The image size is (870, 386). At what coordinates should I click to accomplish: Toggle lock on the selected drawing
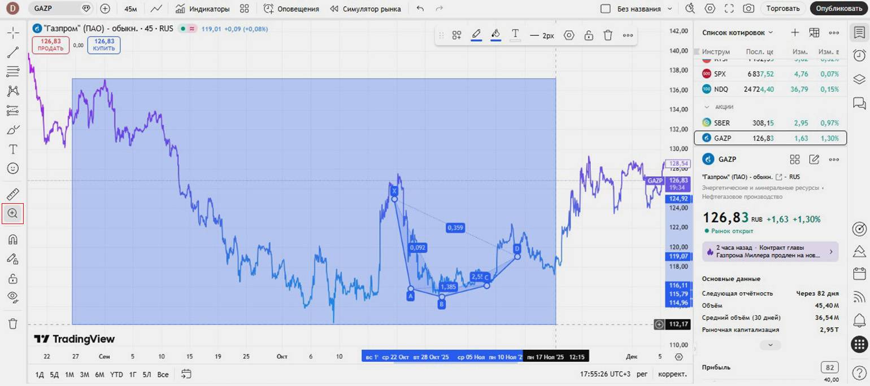click(589, 35)
